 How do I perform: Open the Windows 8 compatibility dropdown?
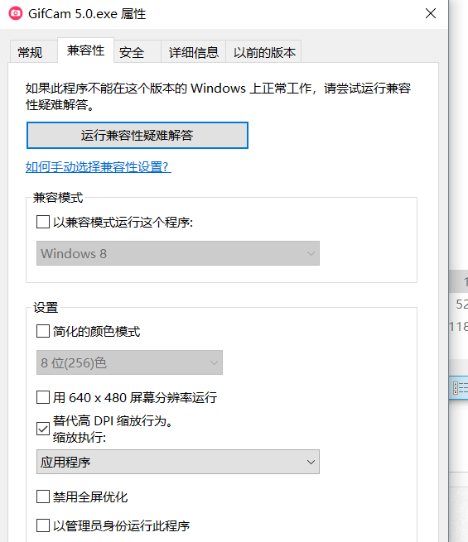coord(178,253)
